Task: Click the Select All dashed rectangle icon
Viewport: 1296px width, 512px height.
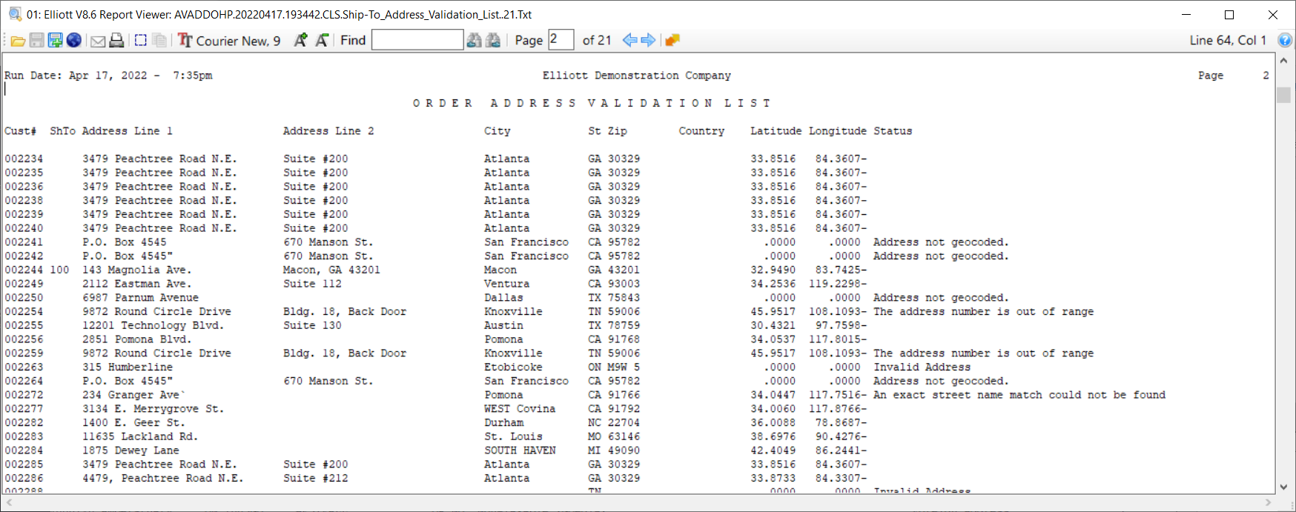Action: 141,40
